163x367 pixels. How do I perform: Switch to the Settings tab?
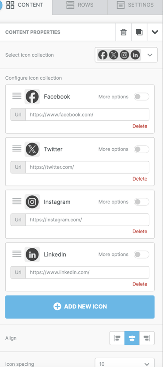pyautogui.click(x=135, y=5)
